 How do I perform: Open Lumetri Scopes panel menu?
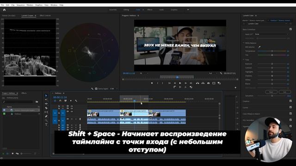tap(35, 16)
